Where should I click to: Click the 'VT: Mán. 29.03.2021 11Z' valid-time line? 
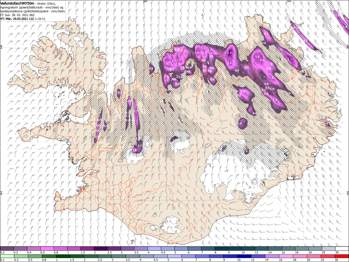[17, 19]
